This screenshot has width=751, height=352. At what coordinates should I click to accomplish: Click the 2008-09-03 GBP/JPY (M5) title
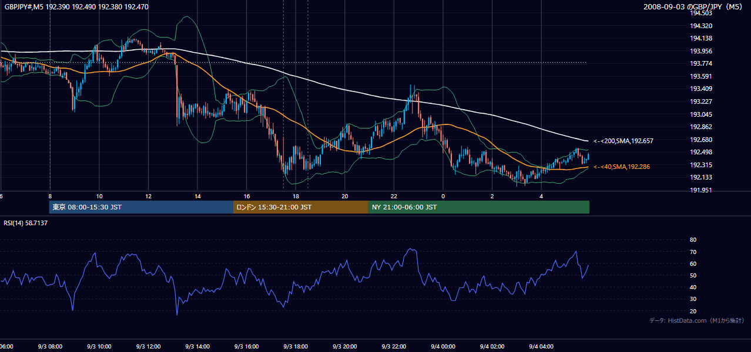(x=694, y=7)
